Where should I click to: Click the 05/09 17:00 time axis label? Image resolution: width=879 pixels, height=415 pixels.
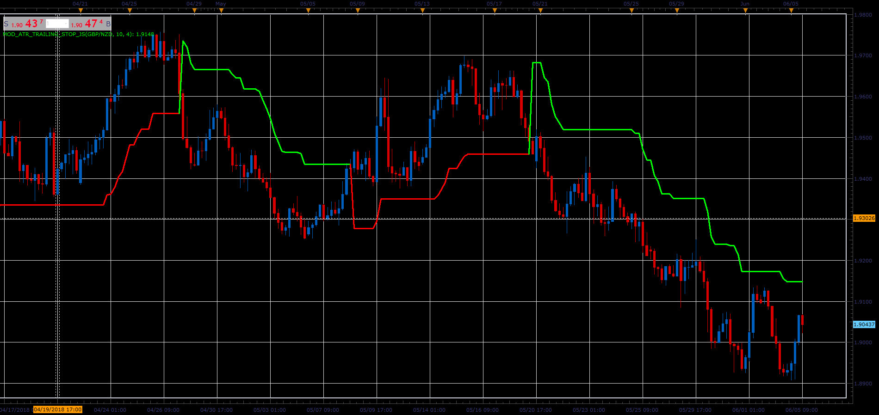[x=376, y=410]
